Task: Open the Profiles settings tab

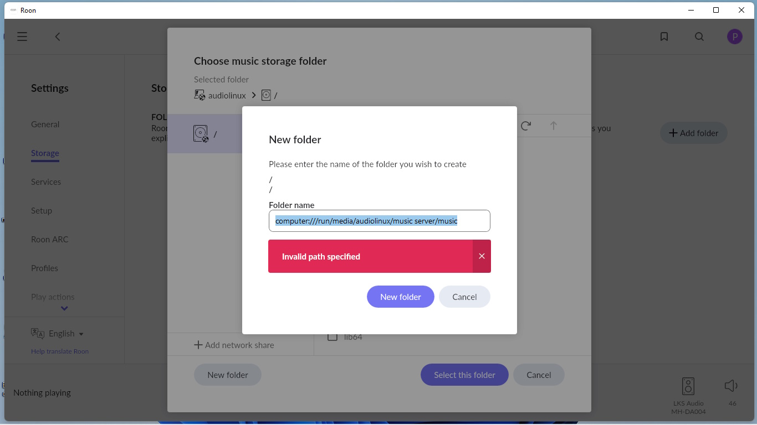Action: 44,268
